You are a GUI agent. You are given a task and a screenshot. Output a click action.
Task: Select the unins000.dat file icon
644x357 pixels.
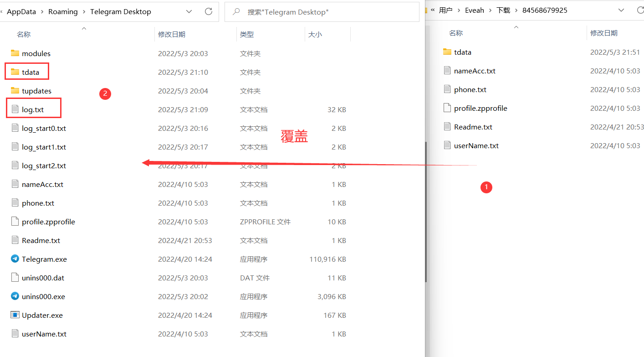[15, 278]
